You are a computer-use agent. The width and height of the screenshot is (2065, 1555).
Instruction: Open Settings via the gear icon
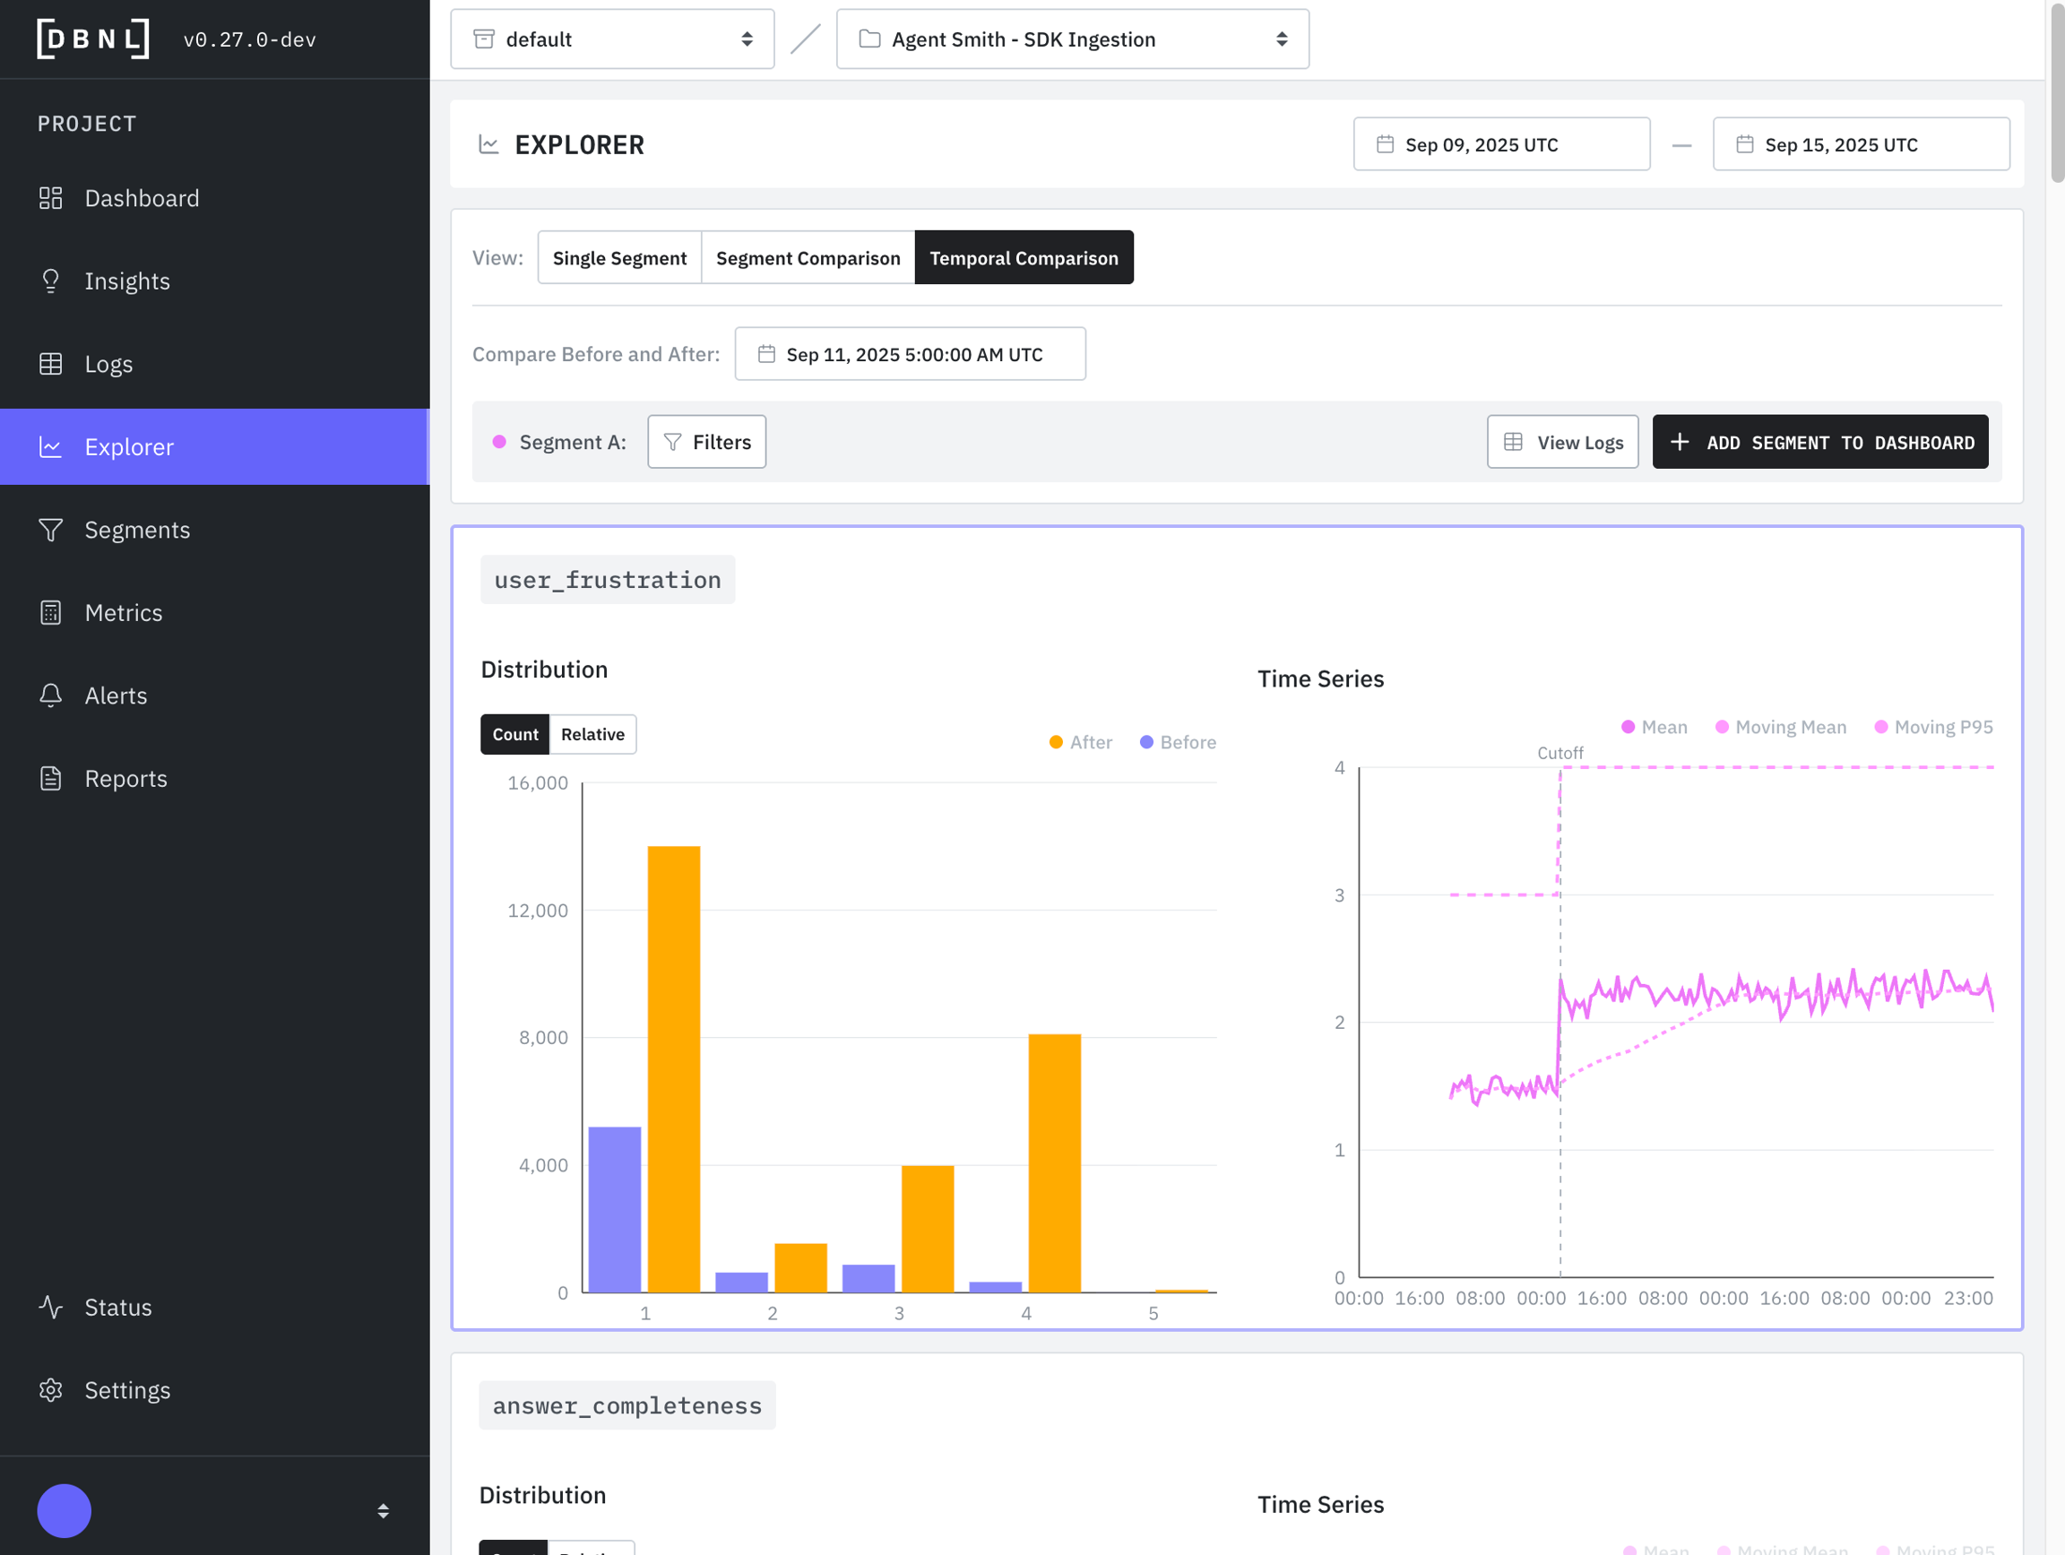coord(50,1390)
